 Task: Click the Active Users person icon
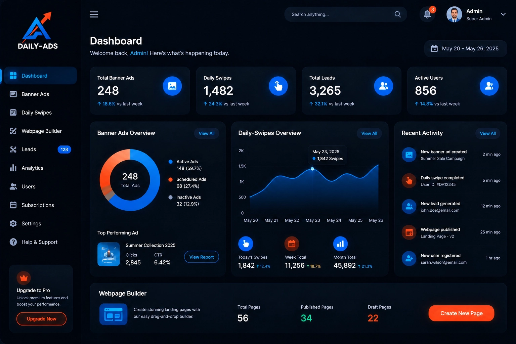(489, 86)
